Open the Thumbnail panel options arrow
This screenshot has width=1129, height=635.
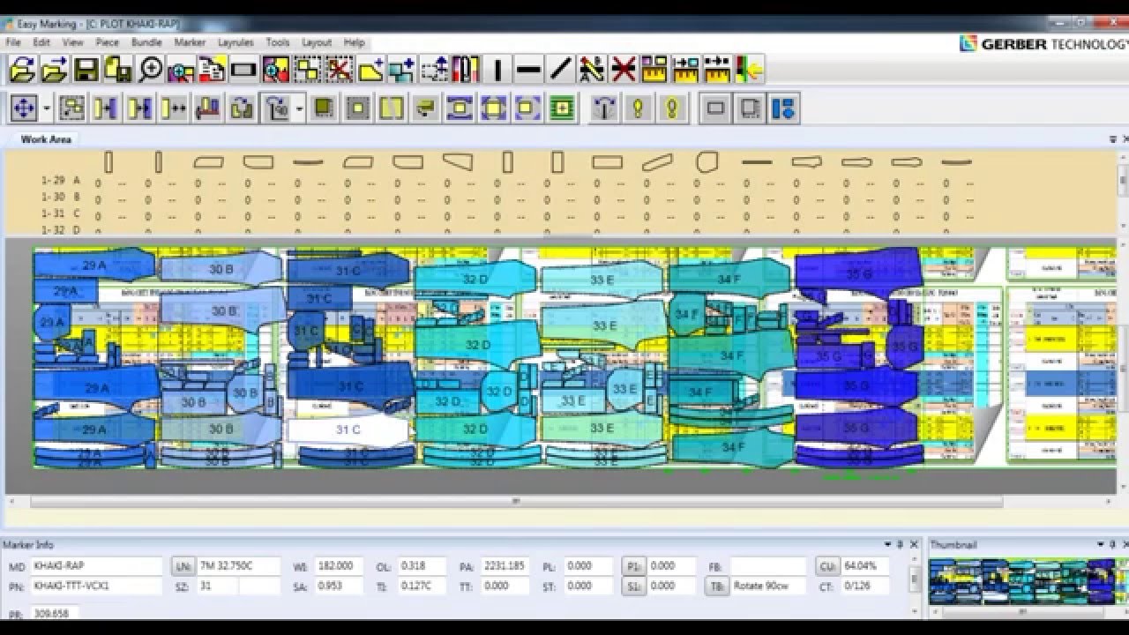pos(1101,545)
